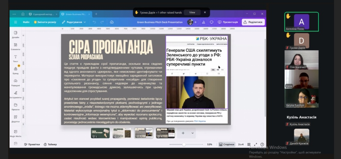Image resolution: width=341 pixels, height=159 pixels.
Task: Open the comments bubble icon
Action: coord(211,22)
